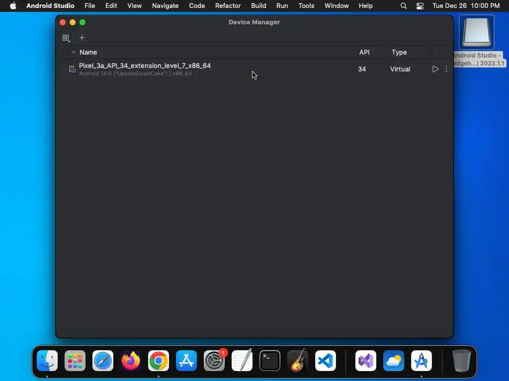The height and width of the screenshot is (381, 509).
Task: Open the View menu
Action: 134,6
